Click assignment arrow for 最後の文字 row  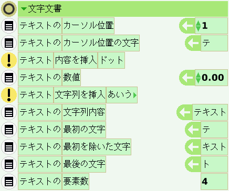point(193,164)
